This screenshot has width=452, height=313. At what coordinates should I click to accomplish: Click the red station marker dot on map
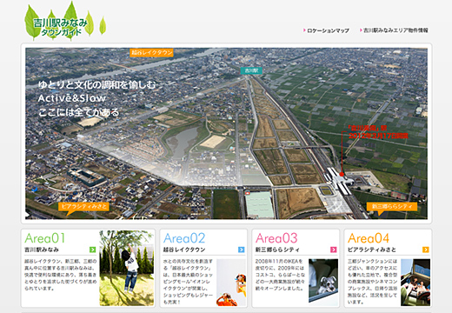tap(342, 174)
